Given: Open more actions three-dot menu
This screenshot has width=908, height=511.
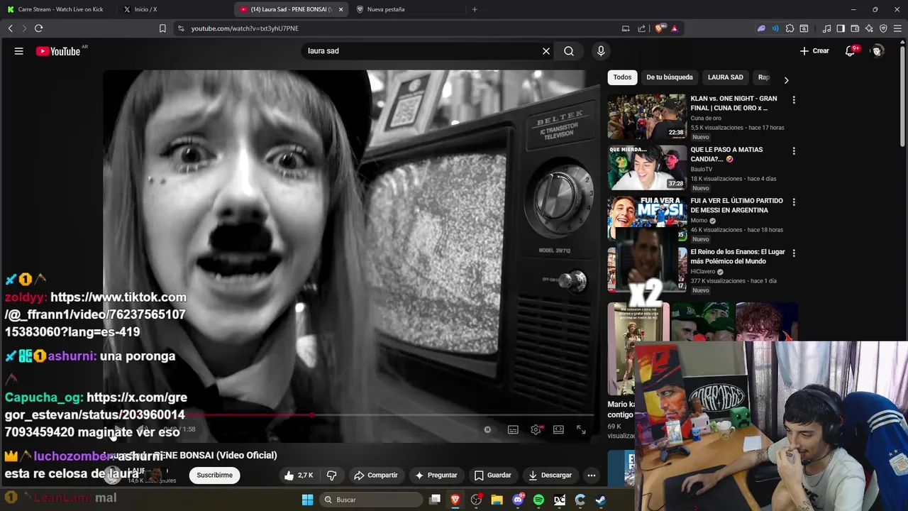Looking at the screenshot, I should 591,475.
